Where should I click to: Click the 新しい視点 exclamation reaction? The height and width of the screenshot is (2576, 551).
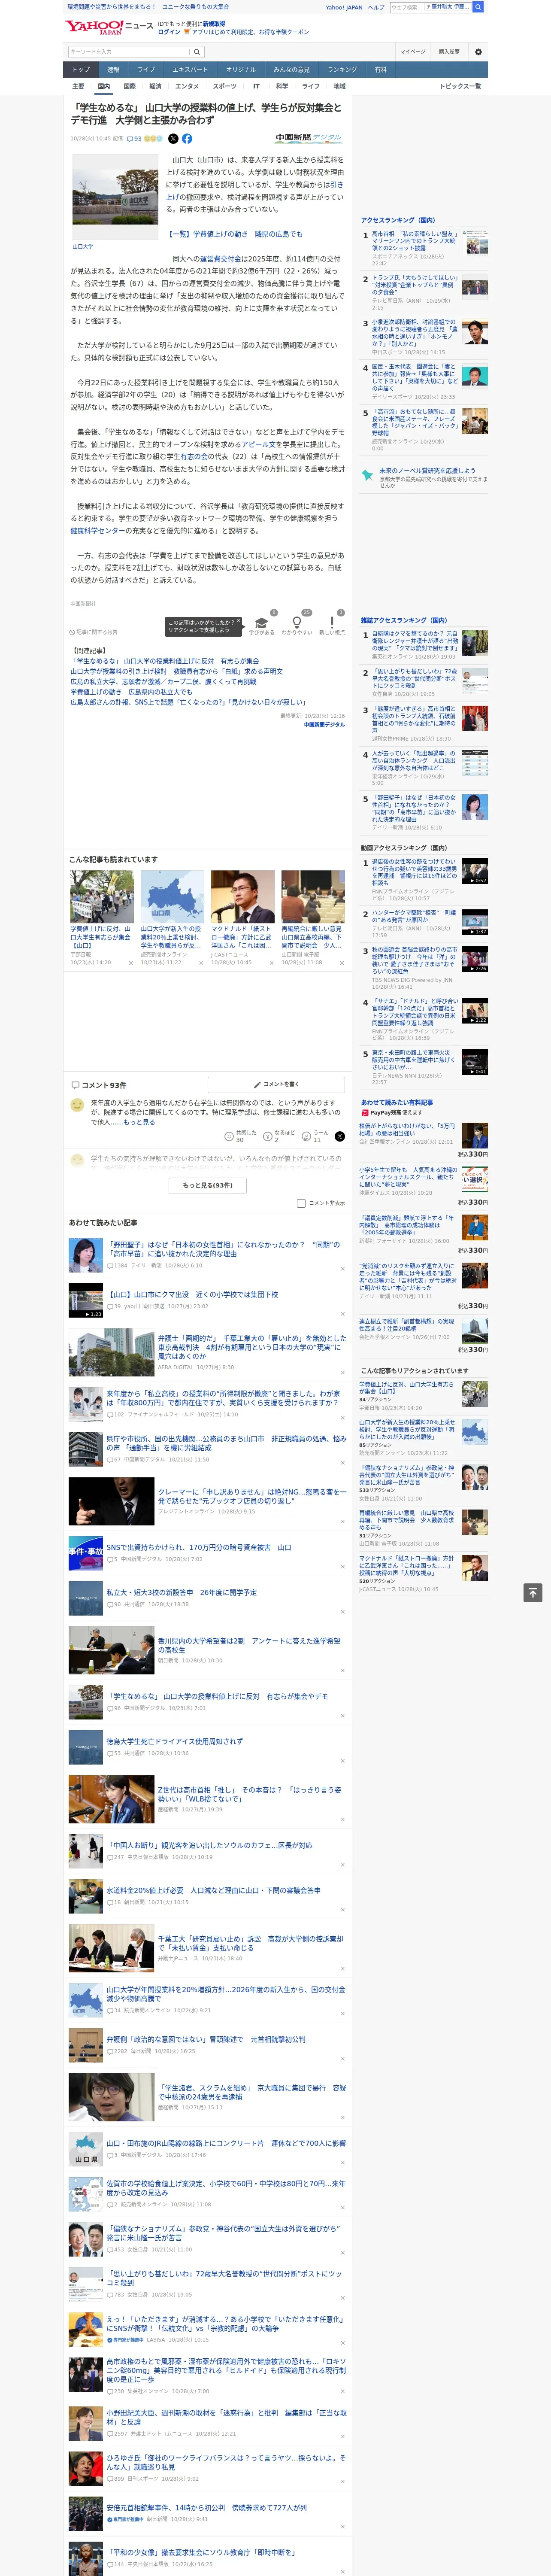[x=332, y=624]
